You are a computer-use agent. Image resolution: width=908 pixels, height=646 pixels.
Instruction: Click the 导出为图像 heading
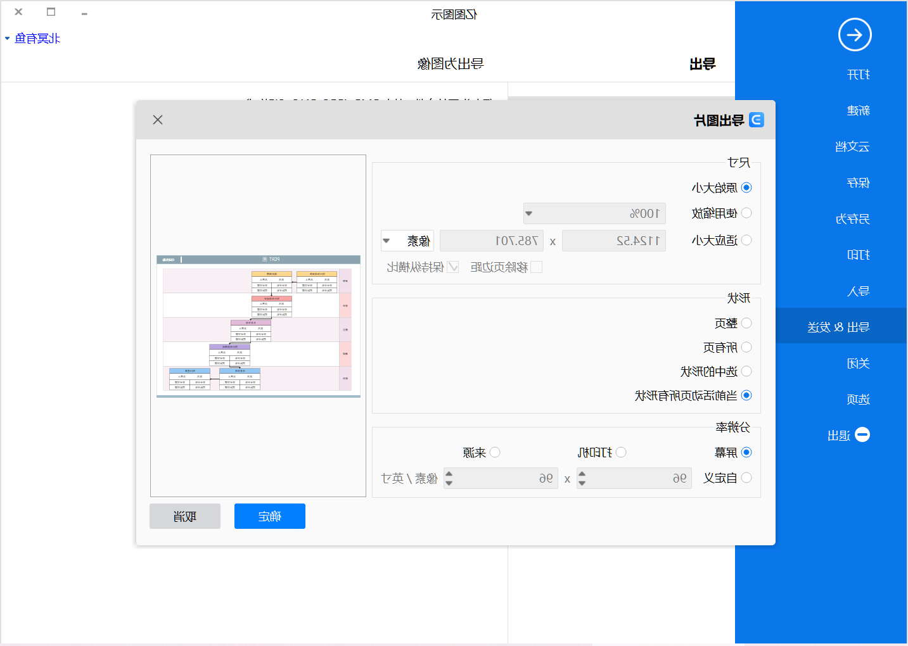tap(451, 64)
